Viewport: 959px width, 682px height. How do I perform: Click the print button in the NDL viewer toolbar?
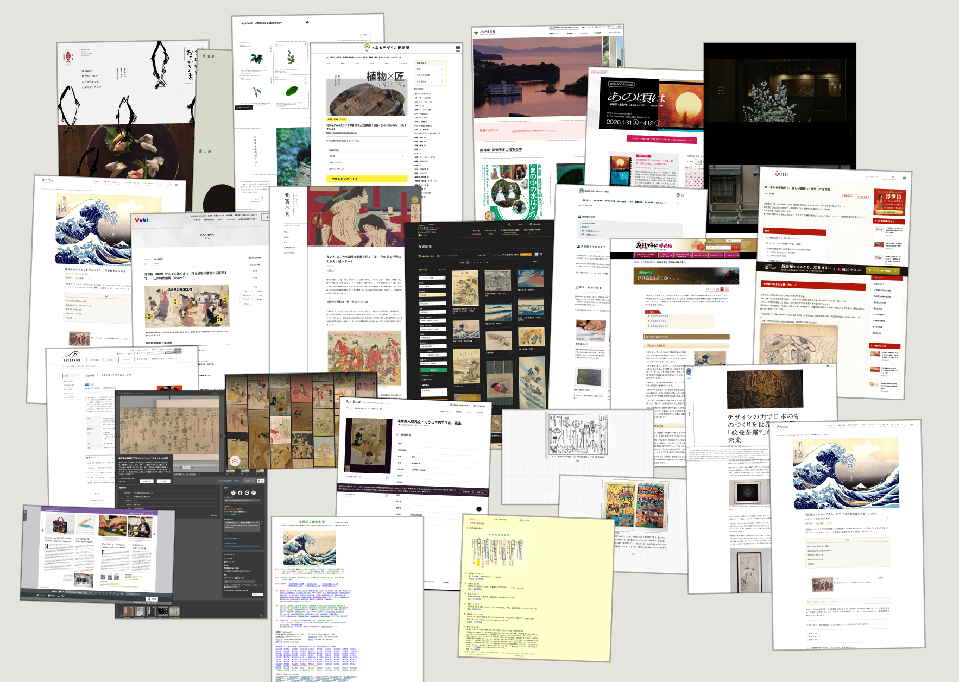tap(261, 481)
